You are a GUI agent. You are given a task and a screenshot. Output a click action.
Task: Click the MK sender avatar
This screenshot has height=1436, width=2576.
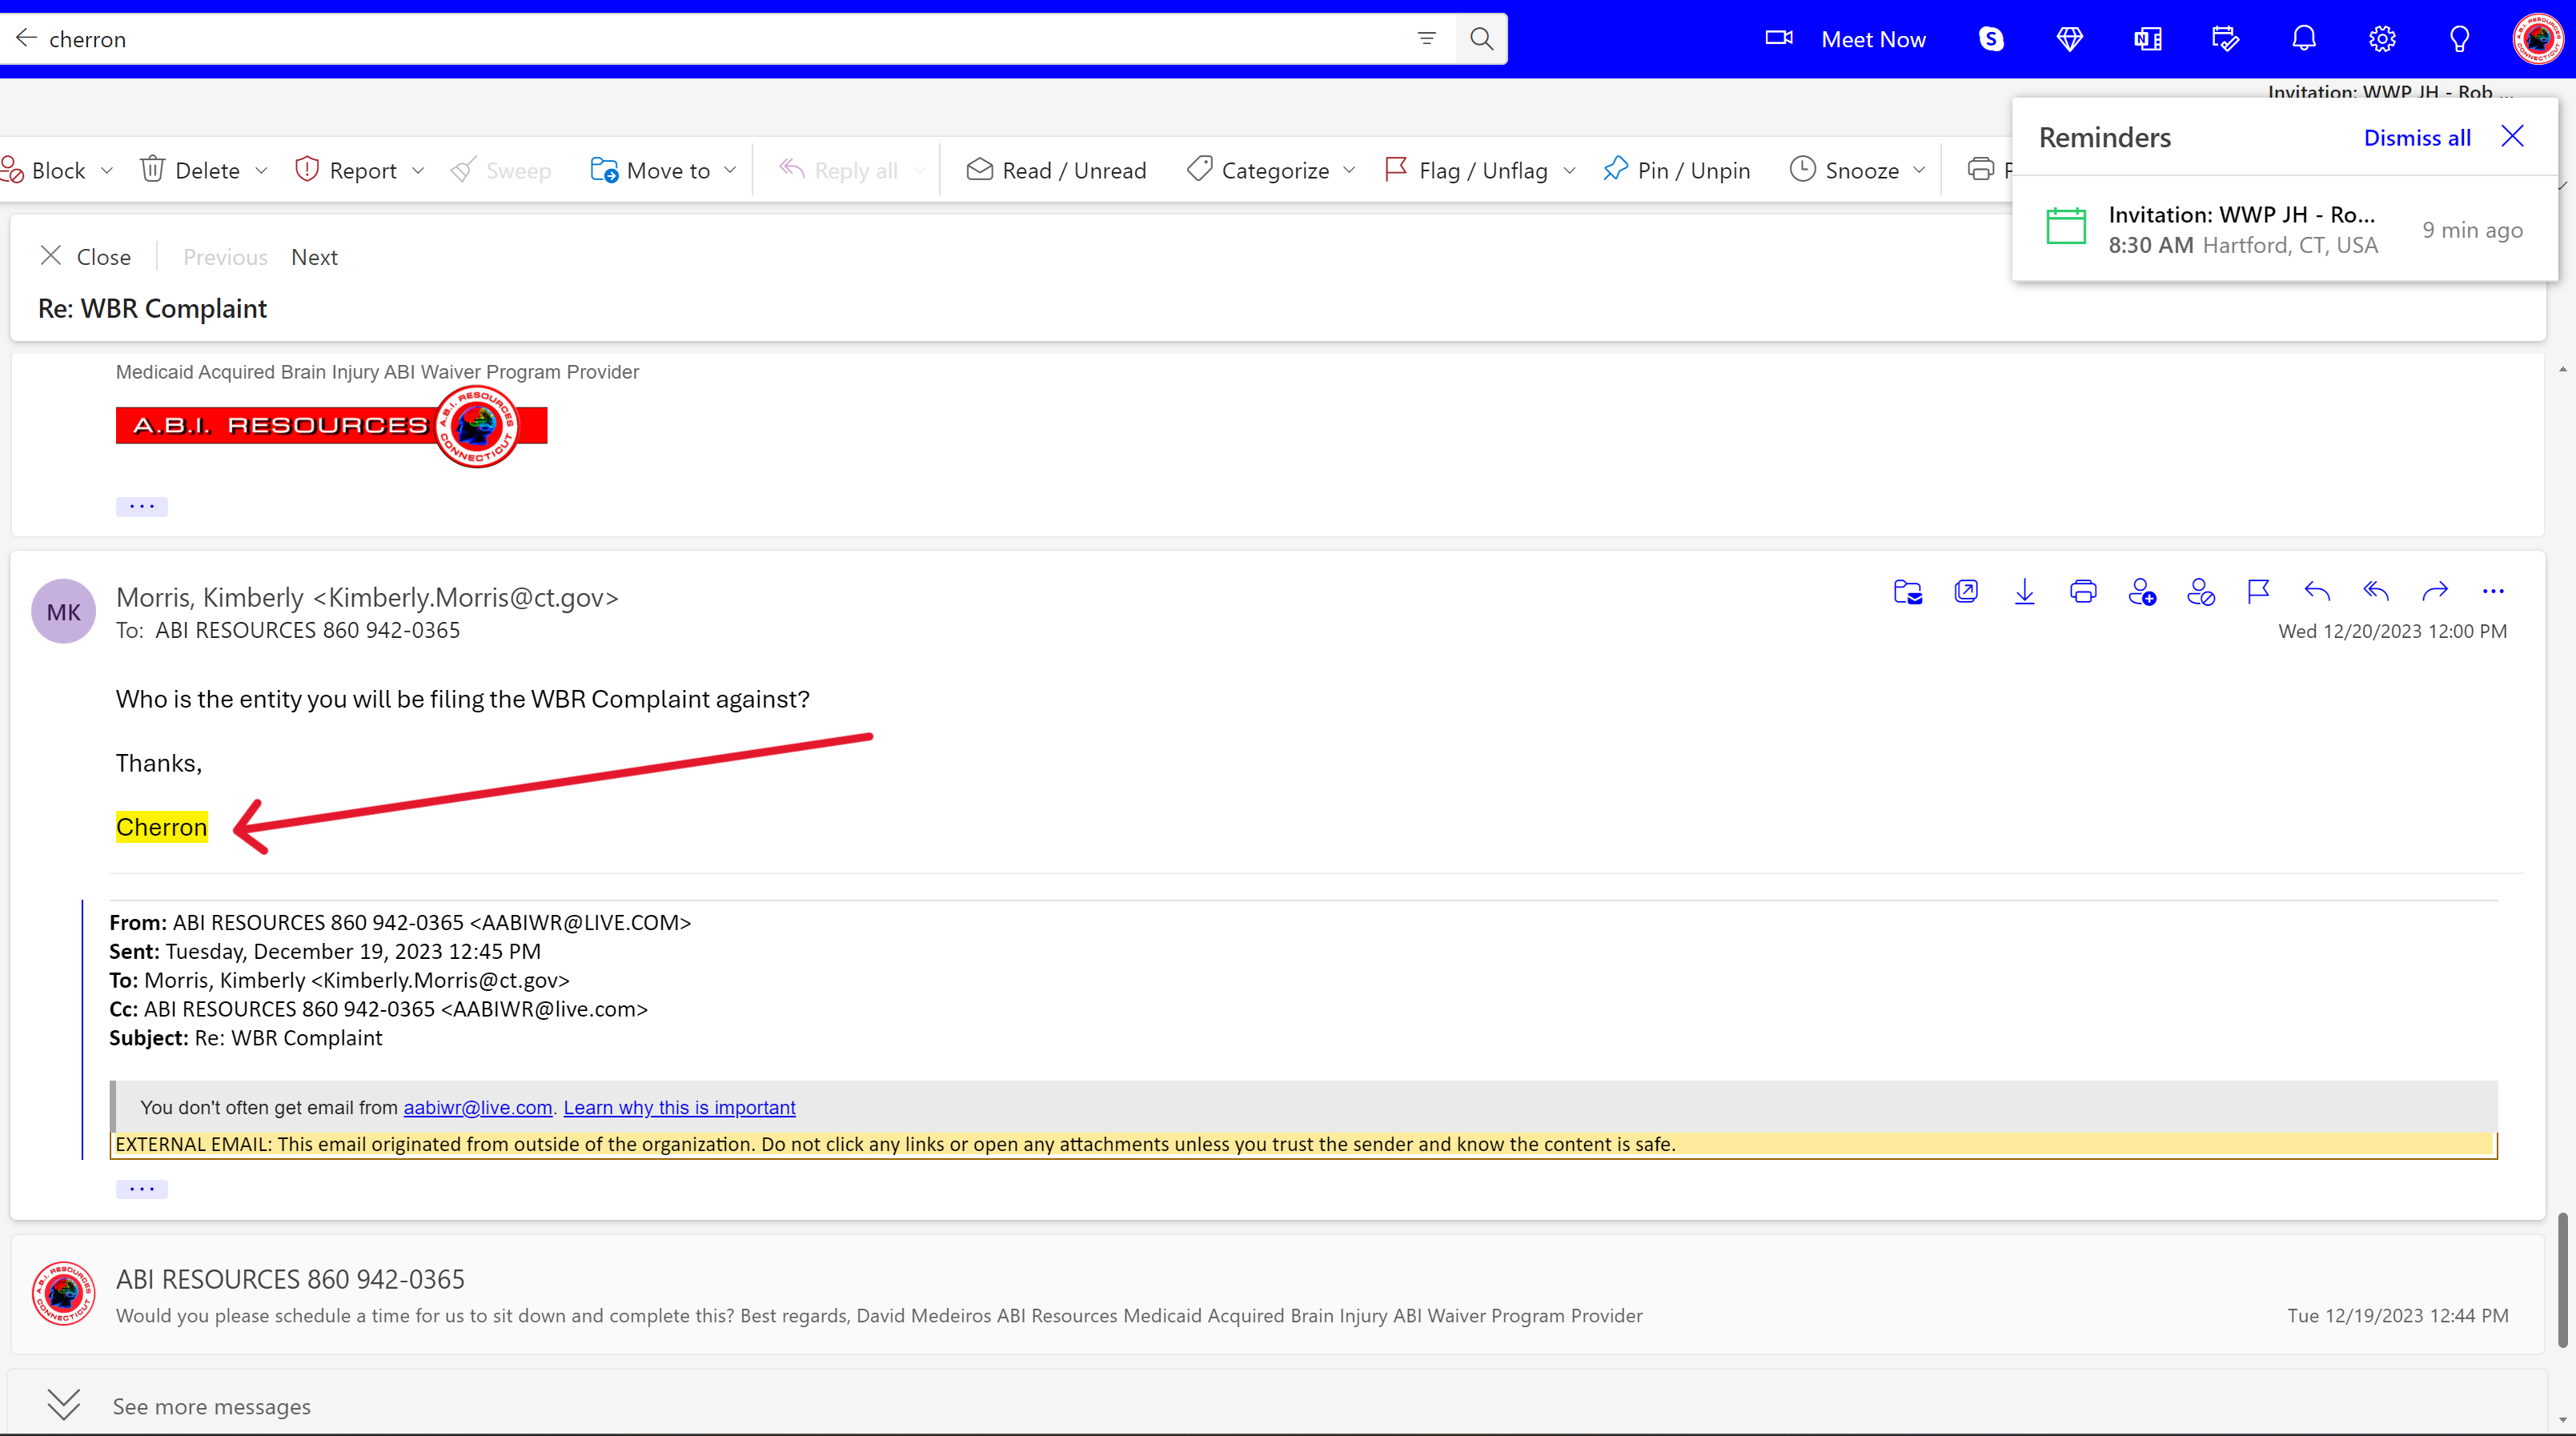(x=63, y=611)
